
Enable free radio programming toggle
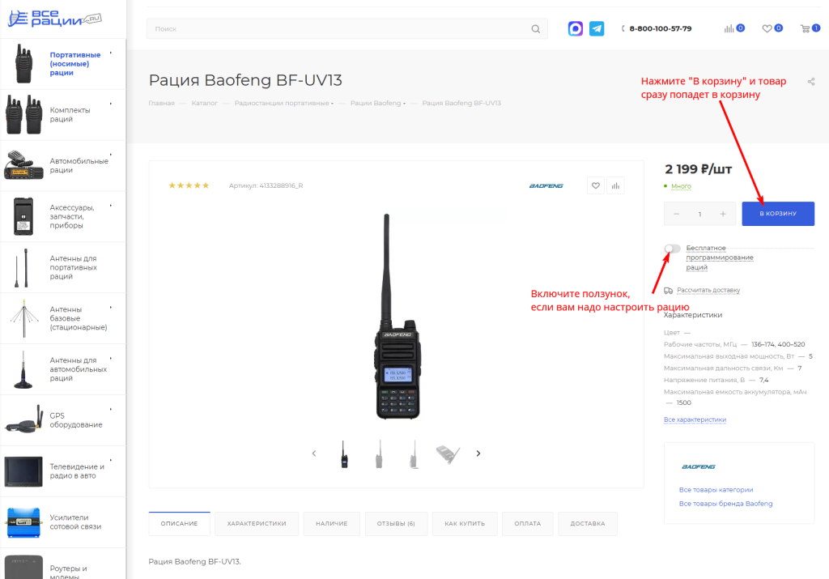click(x=672, y=249)
